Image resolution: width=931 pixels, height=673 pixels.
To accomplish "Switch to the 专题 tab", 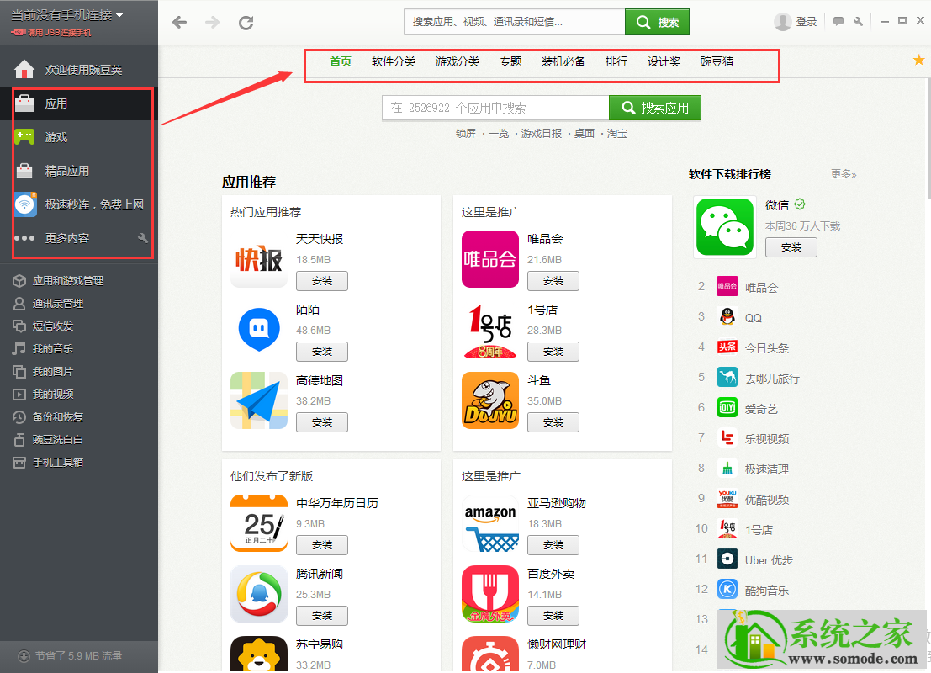I will pyautogui.click(x=510, y=61).
